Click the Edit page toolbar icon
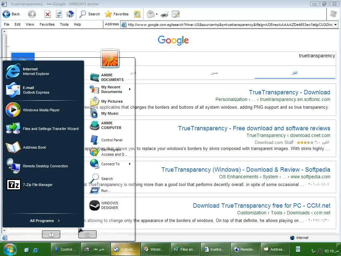This screenshot has width=341, height=256. tap(176, 14)
